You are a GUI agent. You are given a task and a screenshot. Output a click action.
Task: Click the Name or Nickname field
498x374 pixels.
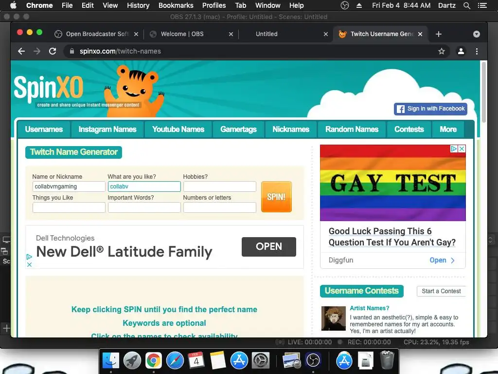(69, 187)
